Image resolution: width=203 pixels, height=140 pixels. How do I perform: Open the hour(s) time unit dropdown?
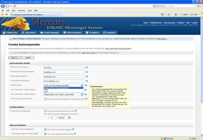tap(64, 117)
